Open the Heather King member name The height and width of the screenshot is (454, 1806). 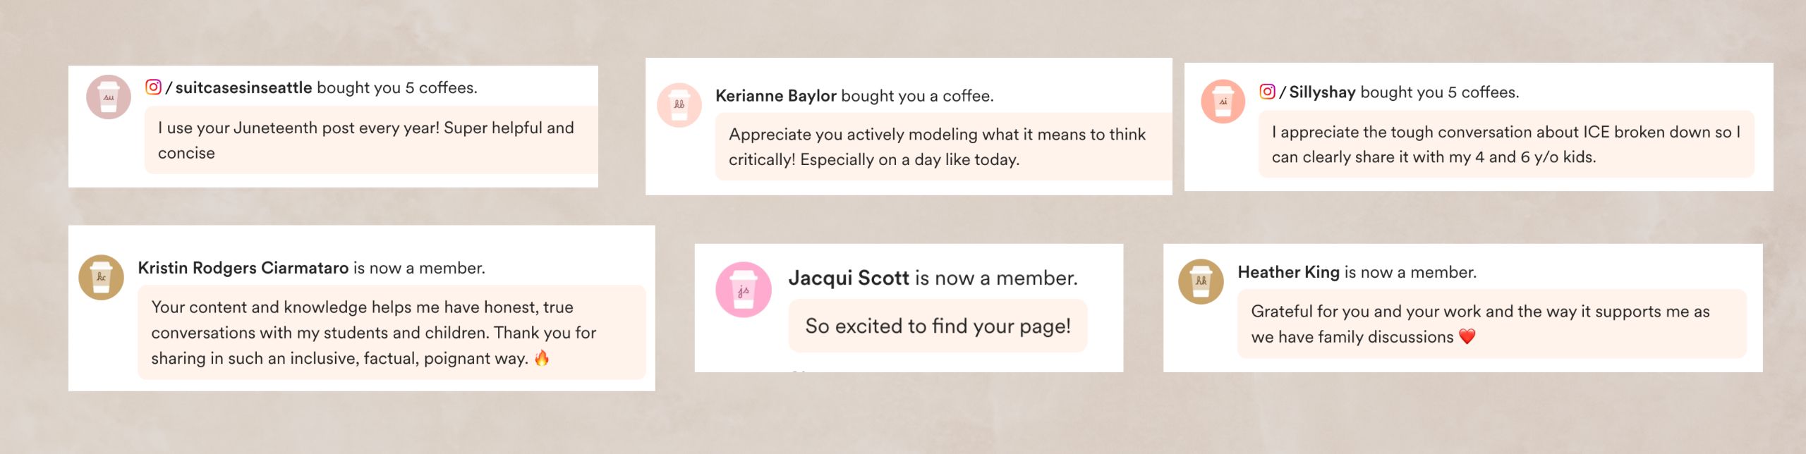pyautogui.click(x=1288, y=272)
